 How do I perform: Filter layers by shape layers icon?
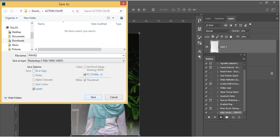pyautogui.click(x=241, y=25)
